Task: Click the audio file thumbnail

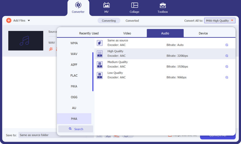Action: [x=26, y=41]
